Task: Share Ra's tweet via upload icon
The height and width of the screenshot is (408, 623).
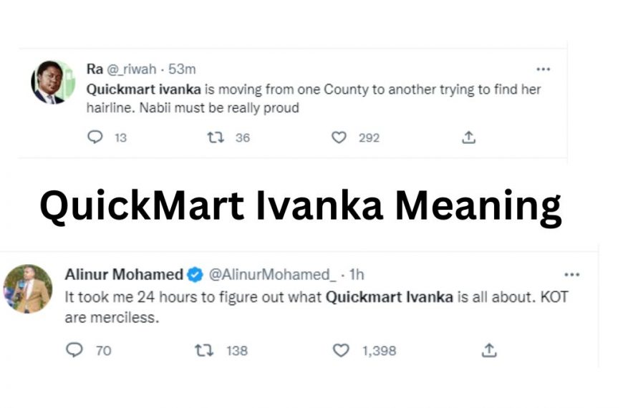Action: (469, 137)
